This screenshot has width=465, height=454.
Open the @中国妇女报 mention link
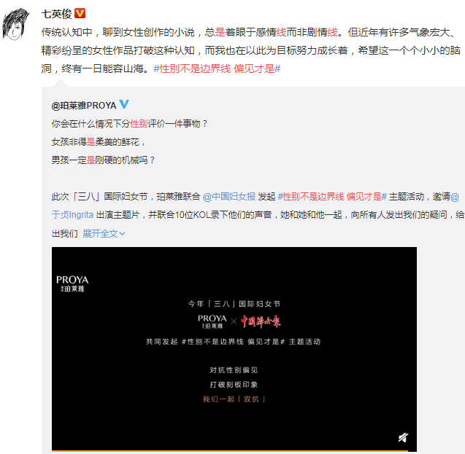229,197
